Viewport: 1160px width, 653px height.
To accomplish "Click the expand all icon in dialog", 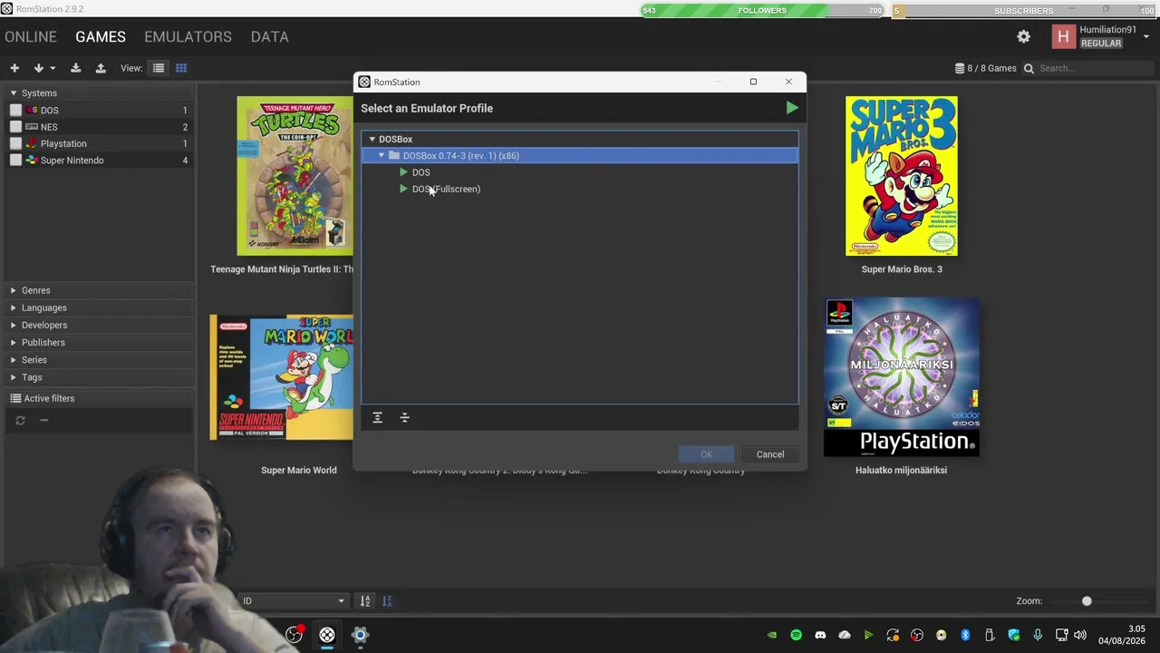I will (x=378, y=417).
